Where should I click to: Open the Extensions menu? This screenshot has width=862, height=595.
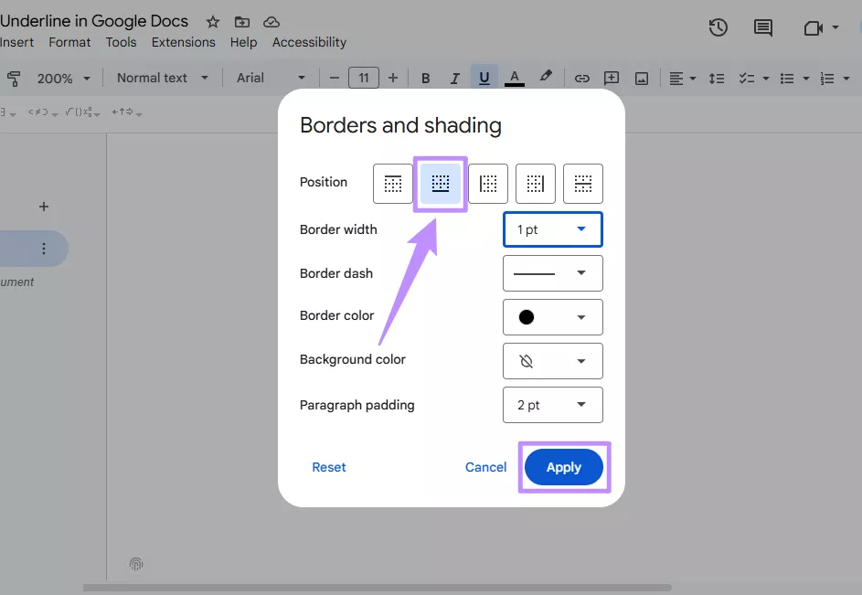[184, 42]
